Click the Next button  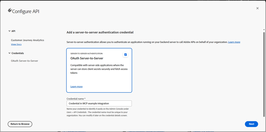coord(251,124)
